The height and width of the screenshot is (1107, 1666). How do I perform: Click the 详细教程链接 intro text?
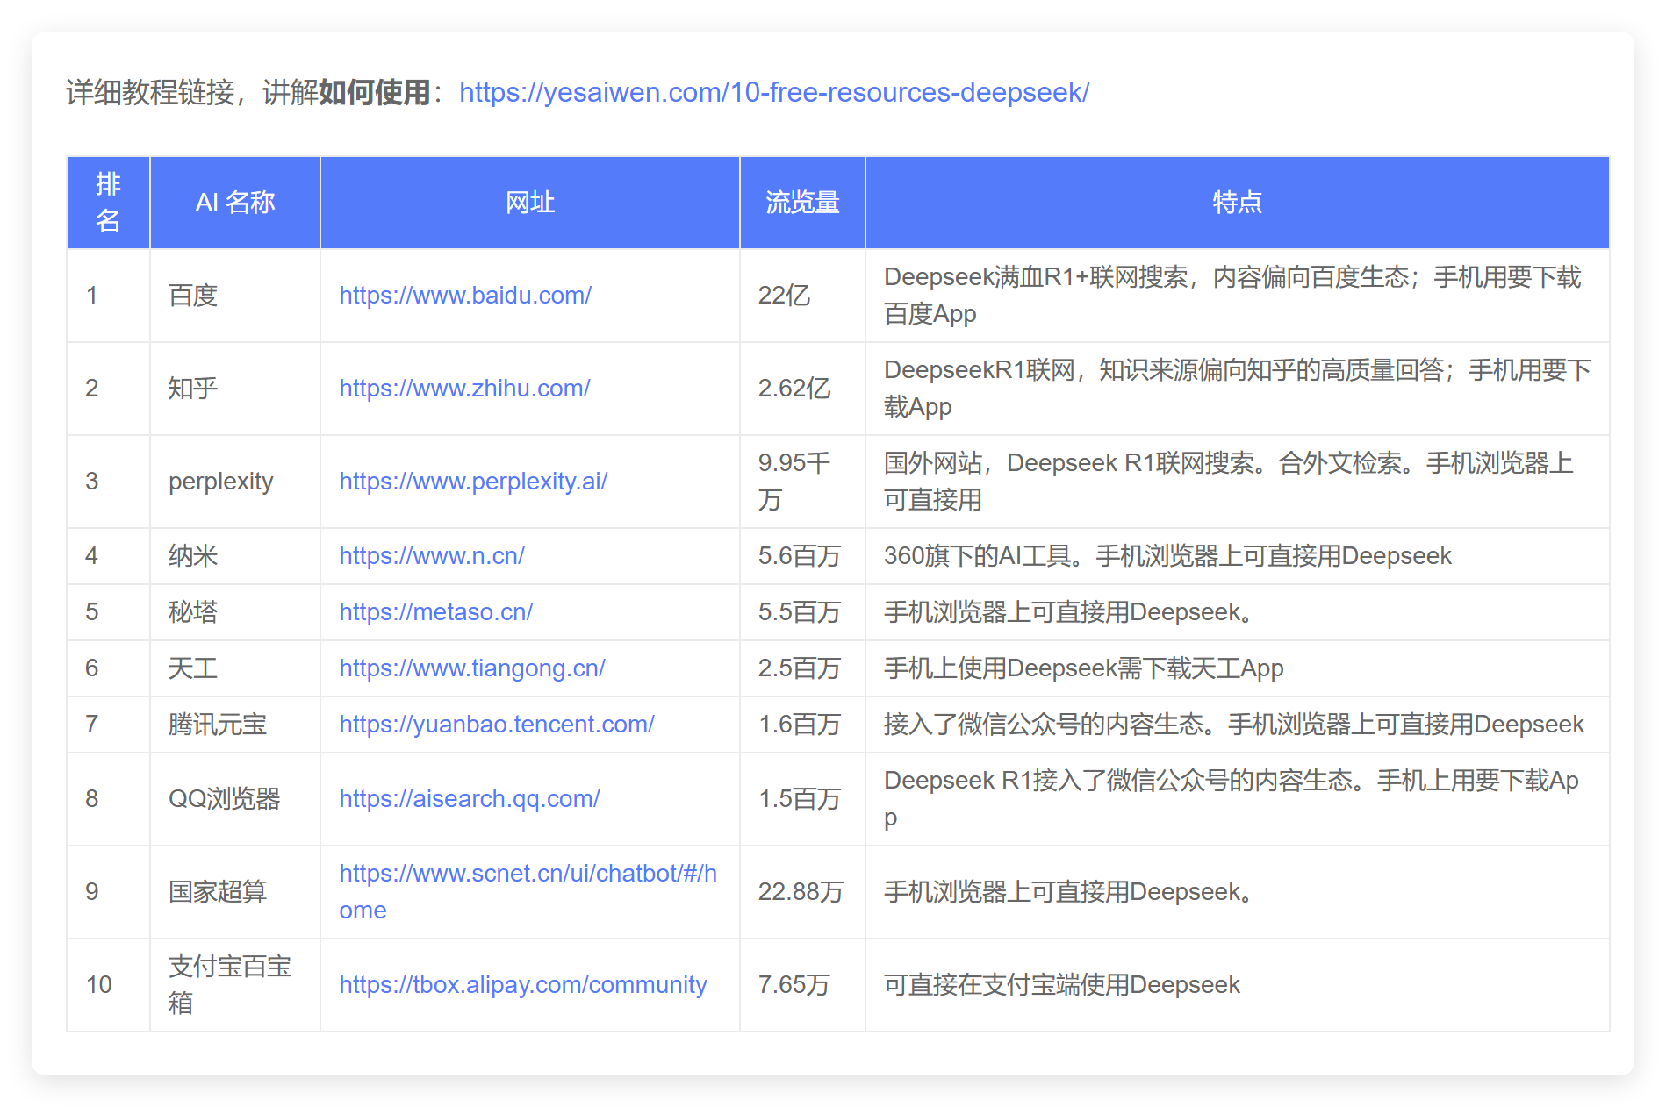pyautogui.click(x=150, y=92)
